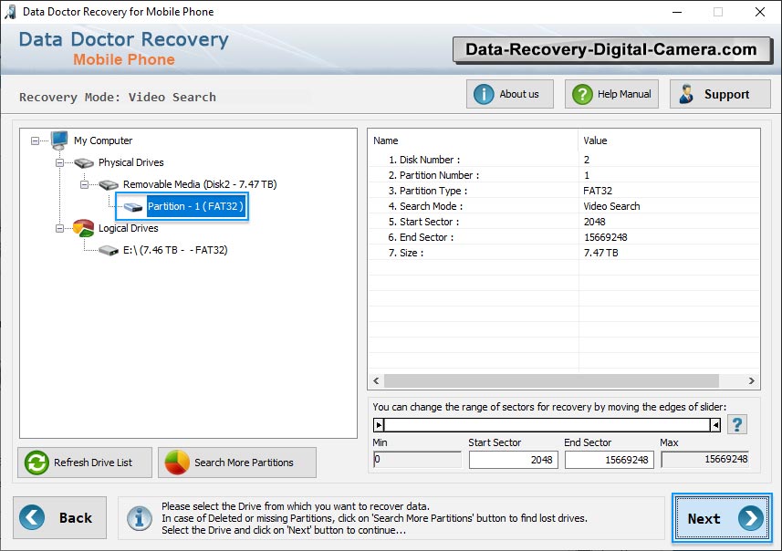Select the My Computer label
Screen dimensions: 782x551
pyautogui.click(x=103, y=140)
